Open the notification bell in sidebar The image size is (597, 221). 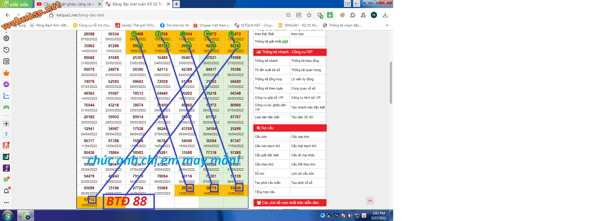tap(6, 191)
